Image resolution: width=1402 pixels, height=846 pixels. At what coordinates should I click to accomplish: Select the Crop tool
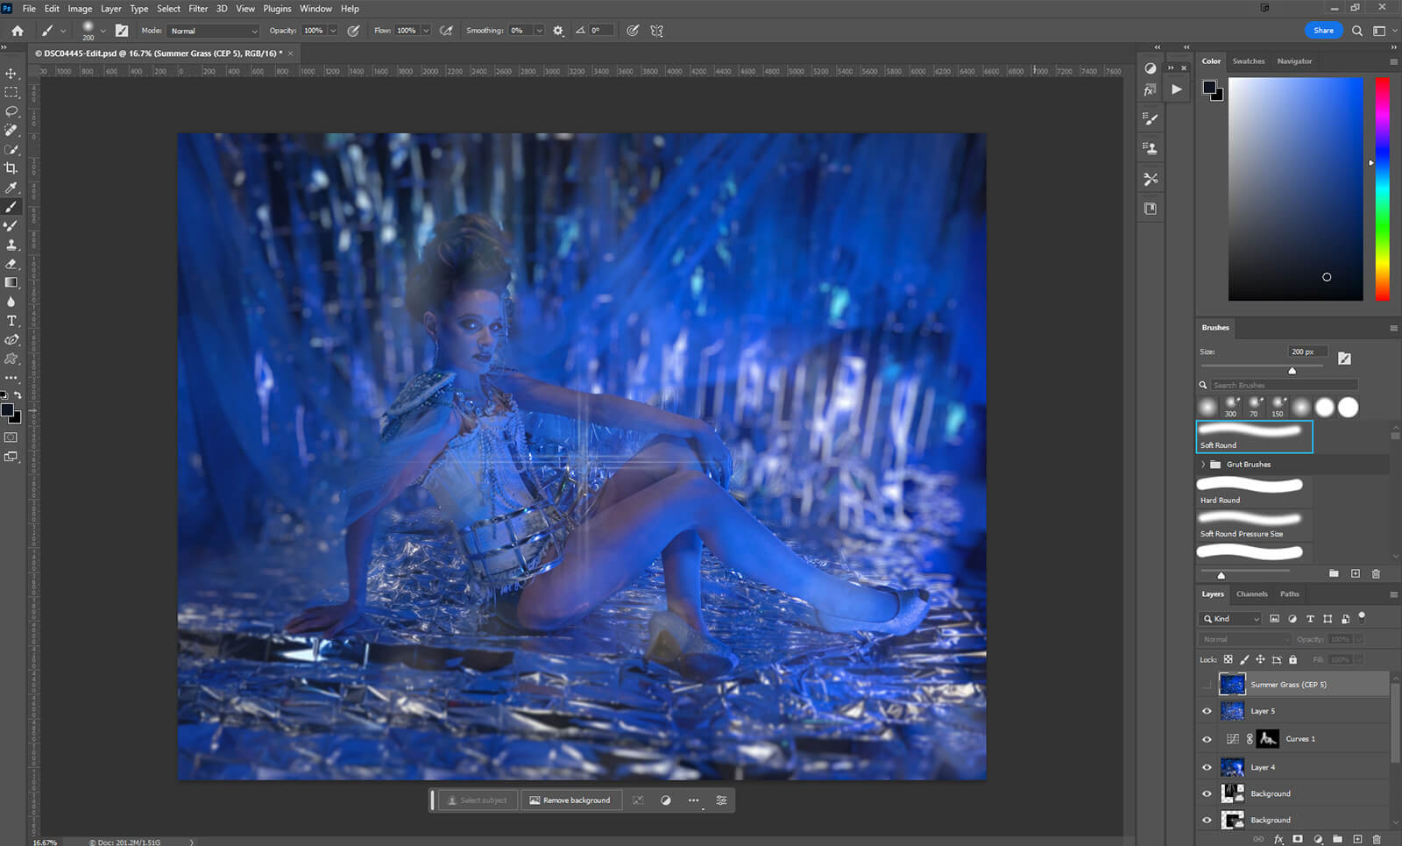click(x=11, y=167)
